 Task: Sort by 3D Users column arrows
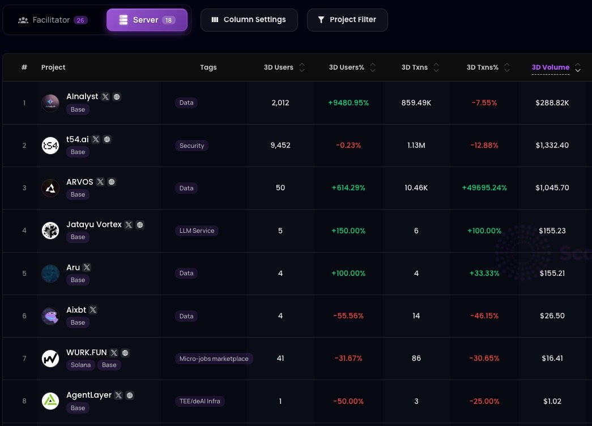302,67
